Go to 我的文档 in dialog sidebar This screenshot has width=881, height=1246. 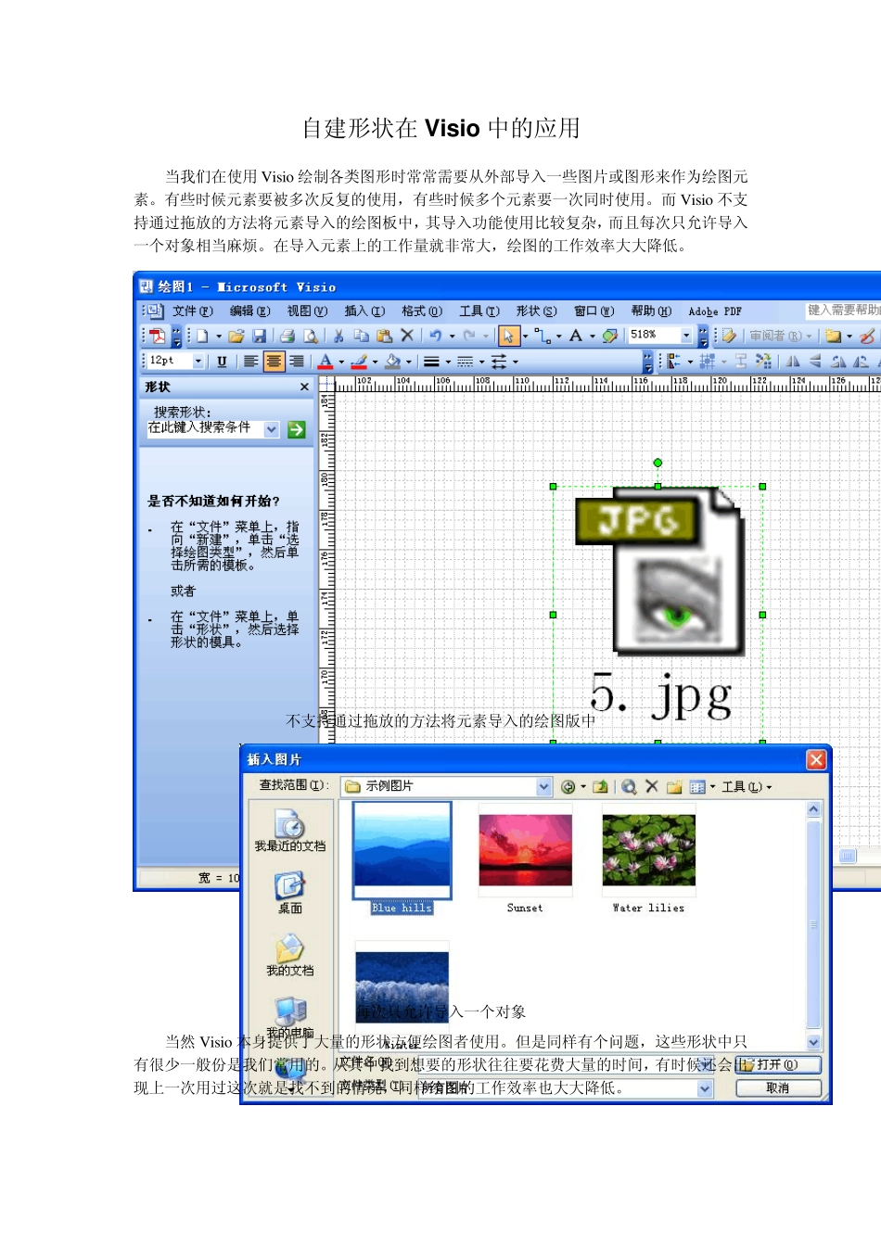click(x=290, y=955)
